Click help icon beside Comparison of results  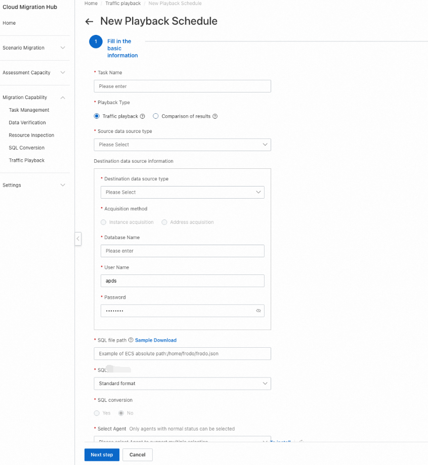coord(215,116)
